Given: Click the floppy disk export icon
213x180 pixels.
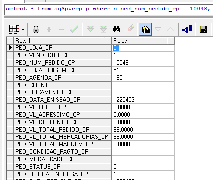Looking at the screenshot, I should coord(203,29).
